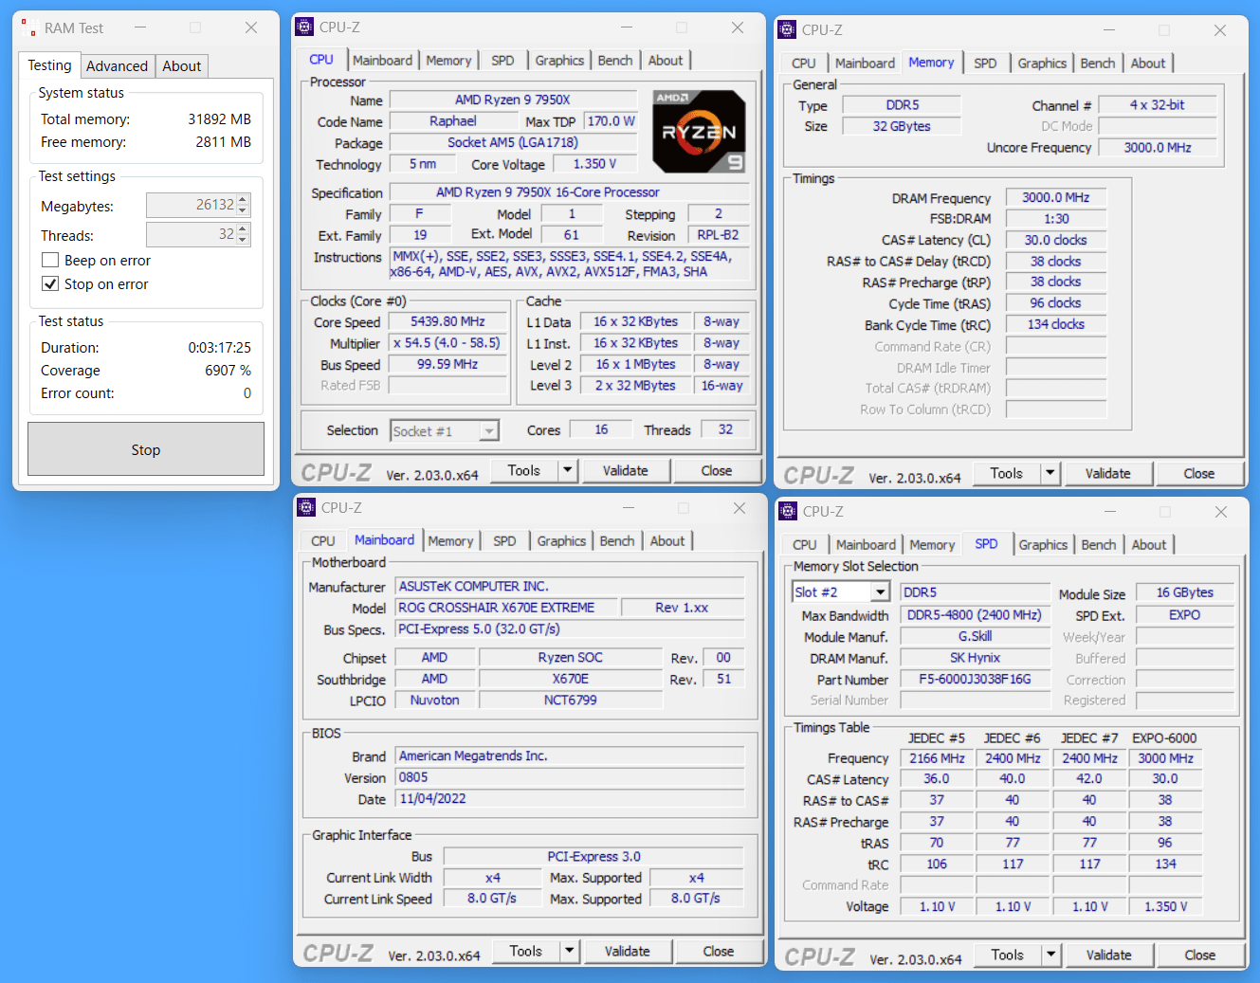Click Tools button in Mainboard tab window
The height and width of the screenshot is (983, 1260).
(526, 951)
